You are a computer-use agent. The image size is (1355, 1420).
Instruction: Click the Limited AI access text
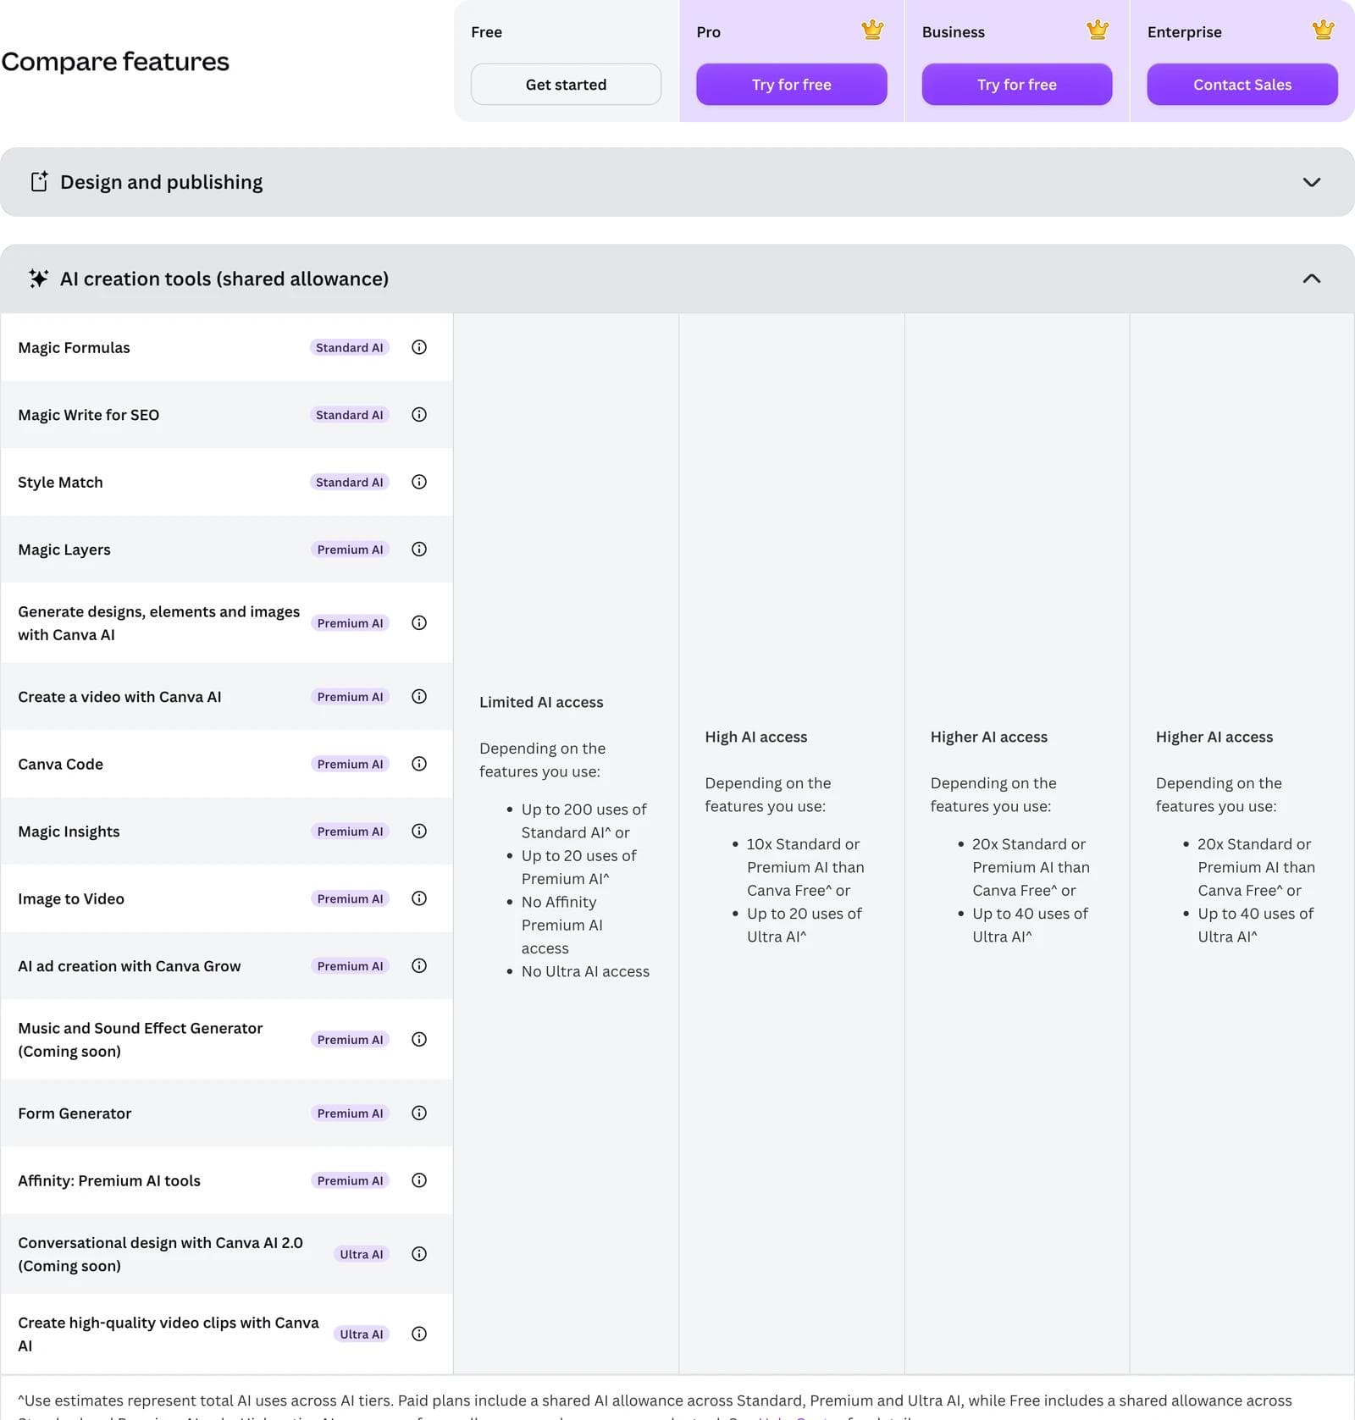(x=541, y=702)
